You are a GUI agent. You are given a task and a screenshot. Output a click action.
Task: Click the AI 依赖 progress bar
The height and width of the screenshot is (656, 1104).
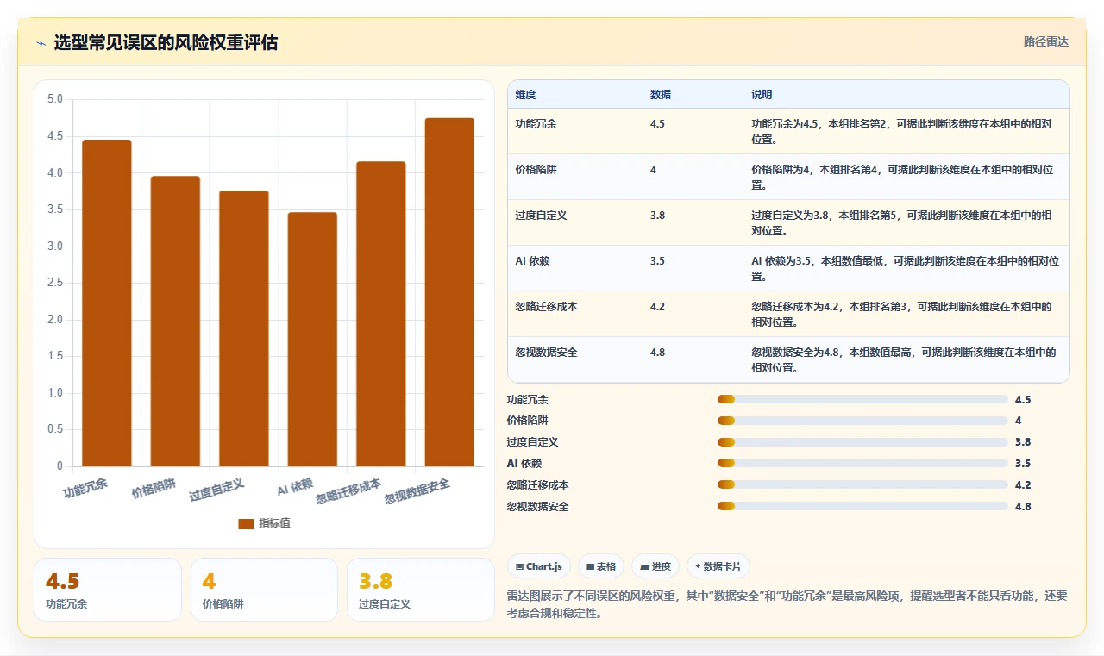coord(862,464)
